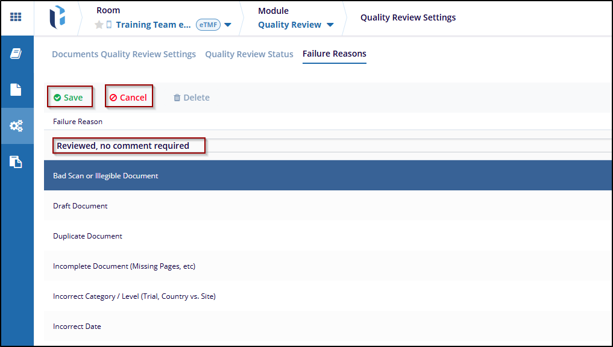Click the company logo in header
Viewport: 613px width, 347px height.
point(57,17)
